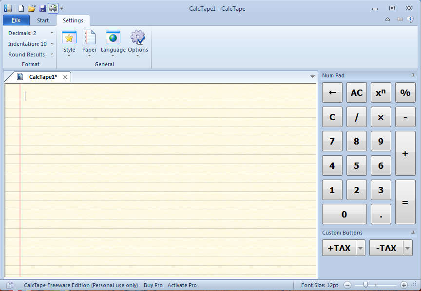The width and height of the screenshot is (421, 291).
Task: Click the Save disk icon in quick access
Action: 42,8
